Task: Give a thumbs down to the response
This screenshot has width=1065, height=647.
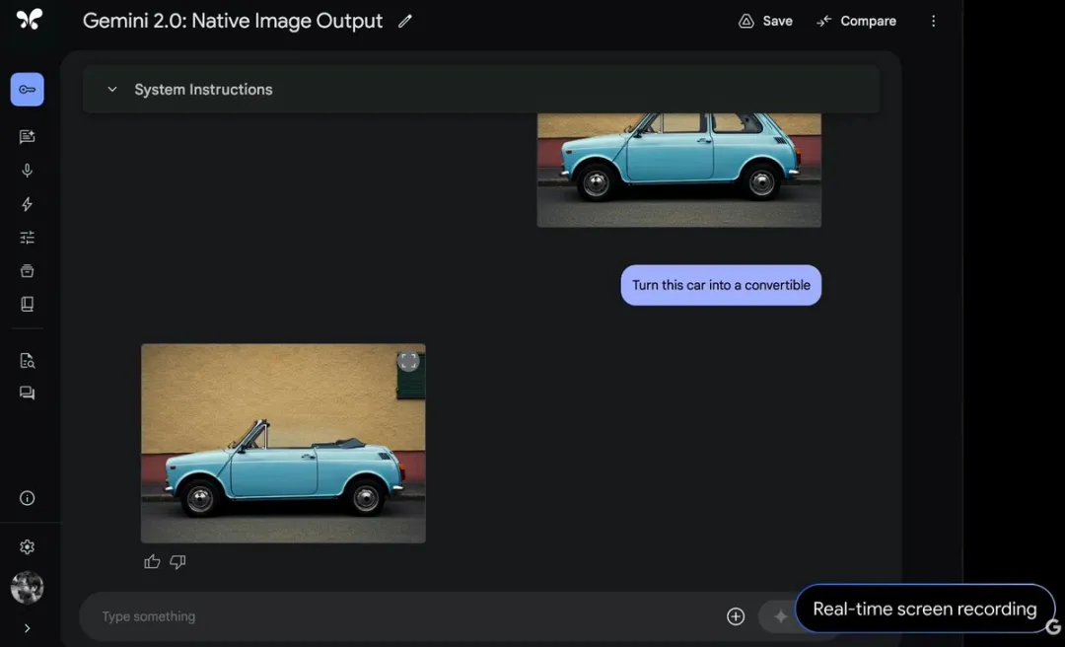Action: coord(177,562)
